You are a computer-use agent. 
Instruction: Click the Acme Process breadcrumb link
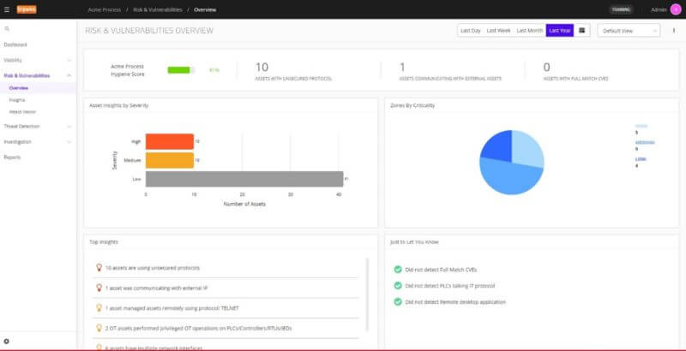coord(104,9)
